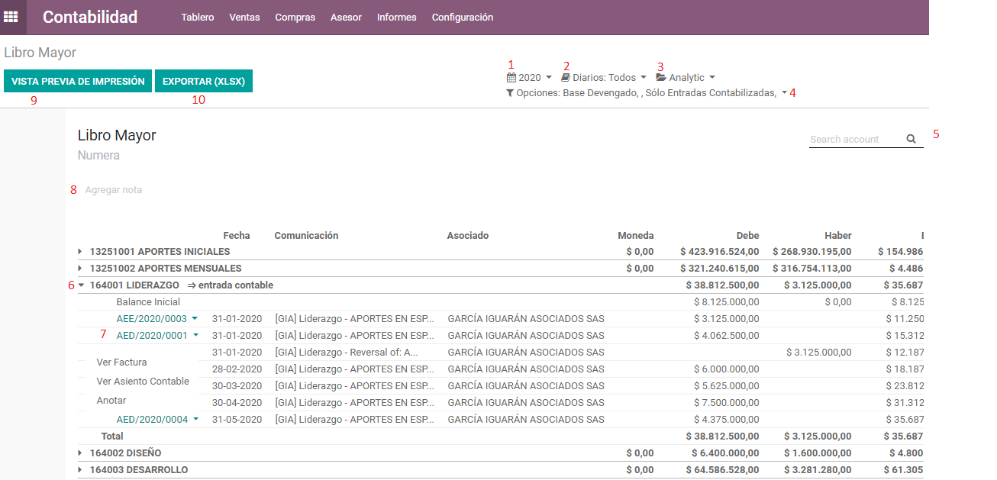997x480 pixels.
Task: Click the $ 5.625.000,00 debit amount
Action: [726, 385]
